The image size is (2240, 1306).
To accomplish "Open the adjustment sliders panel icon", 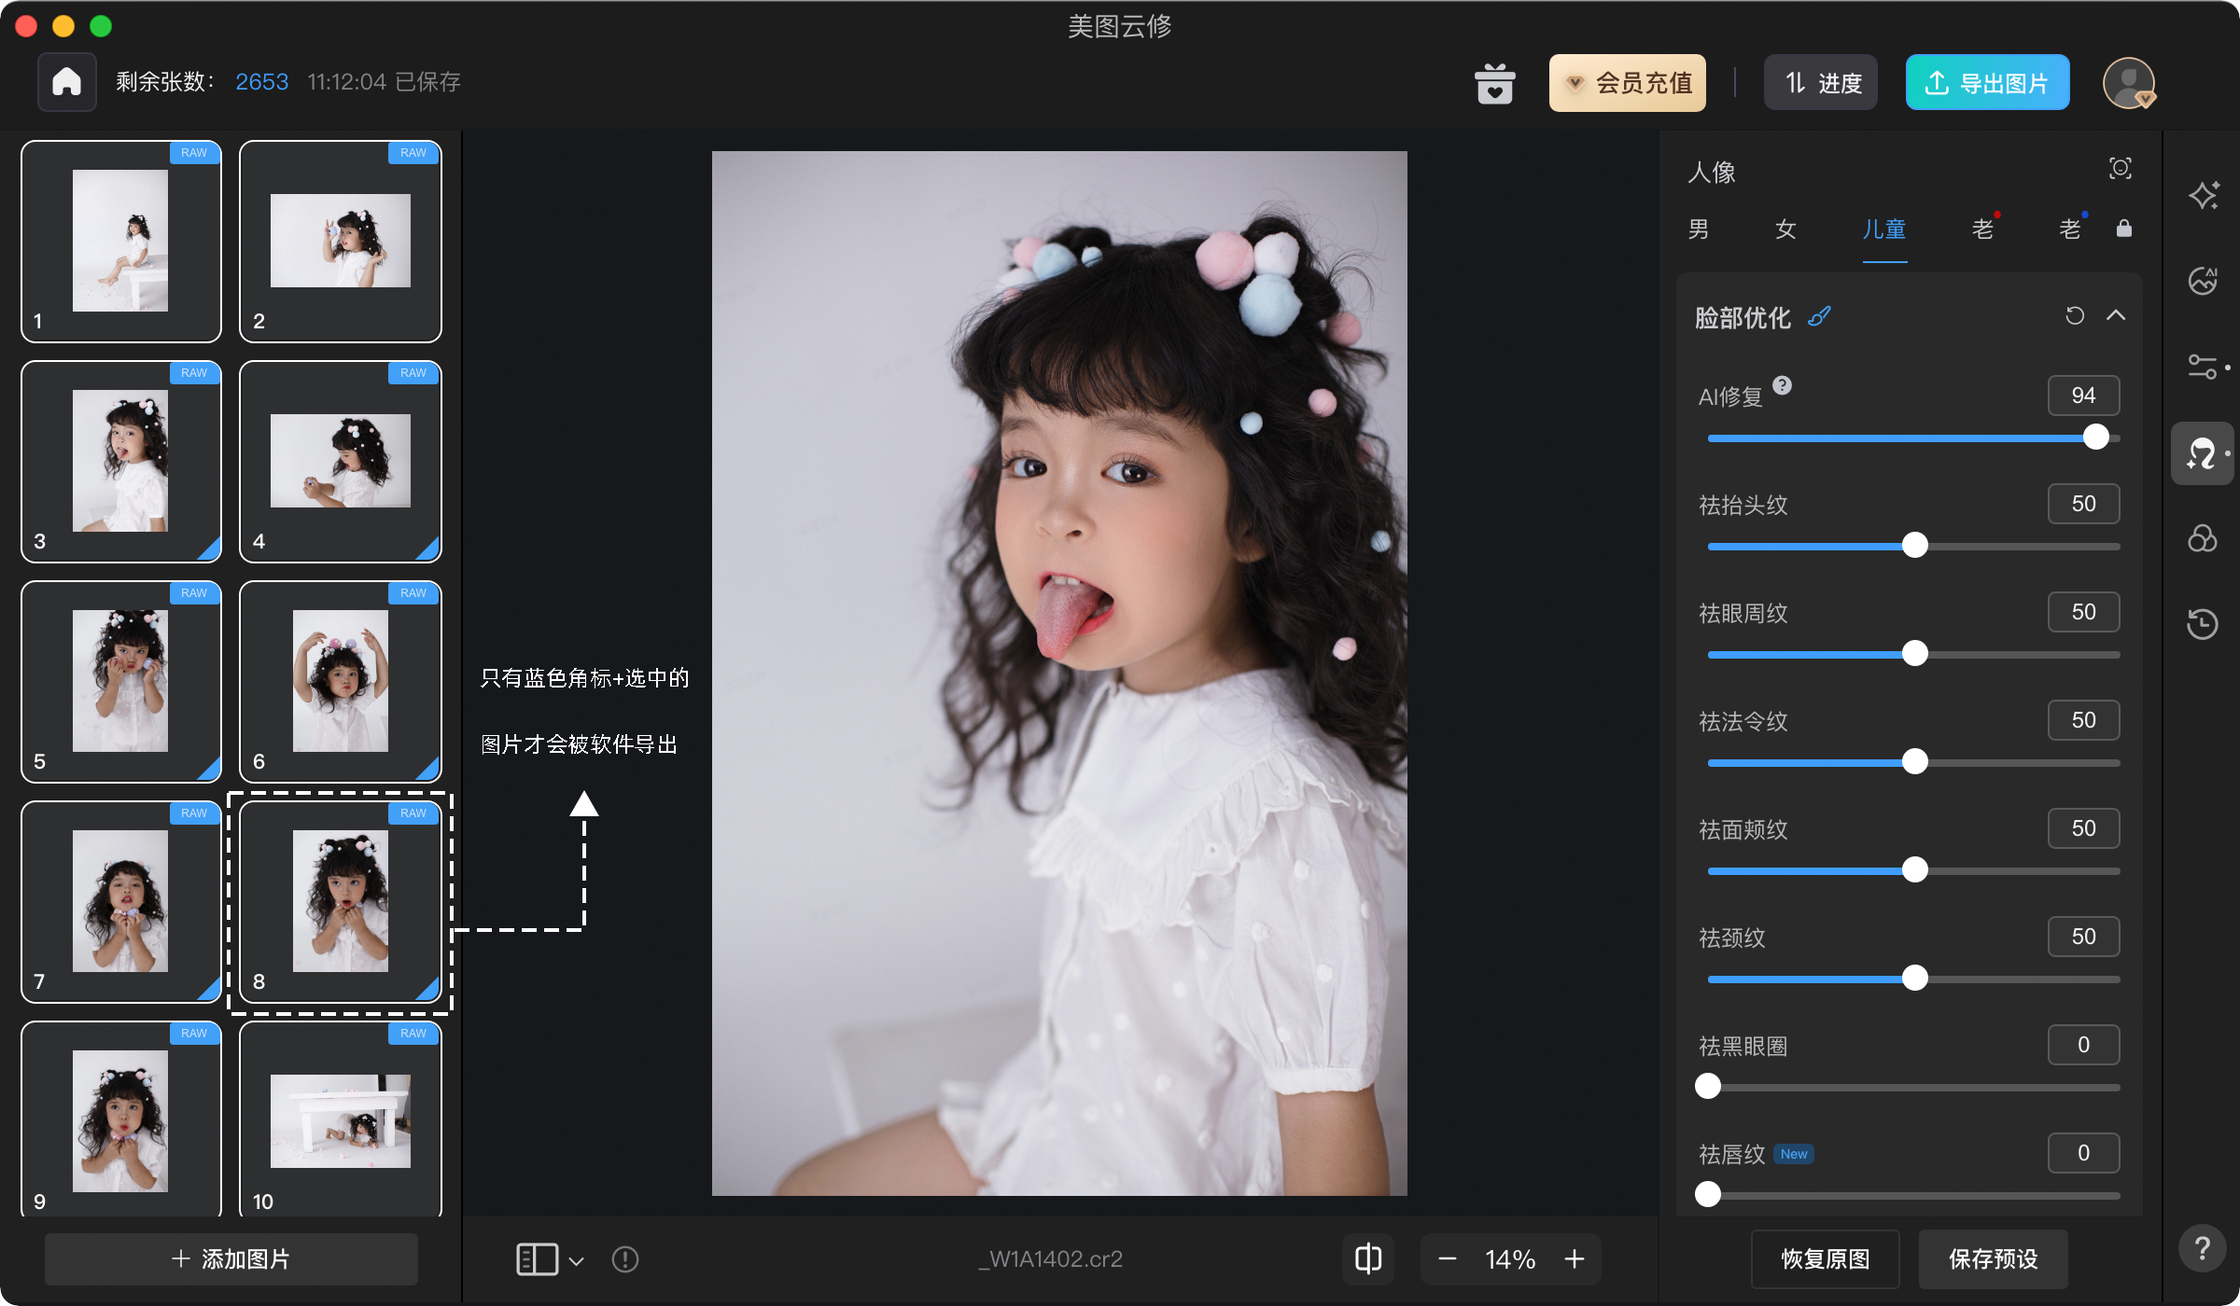I will point(2204,367).
